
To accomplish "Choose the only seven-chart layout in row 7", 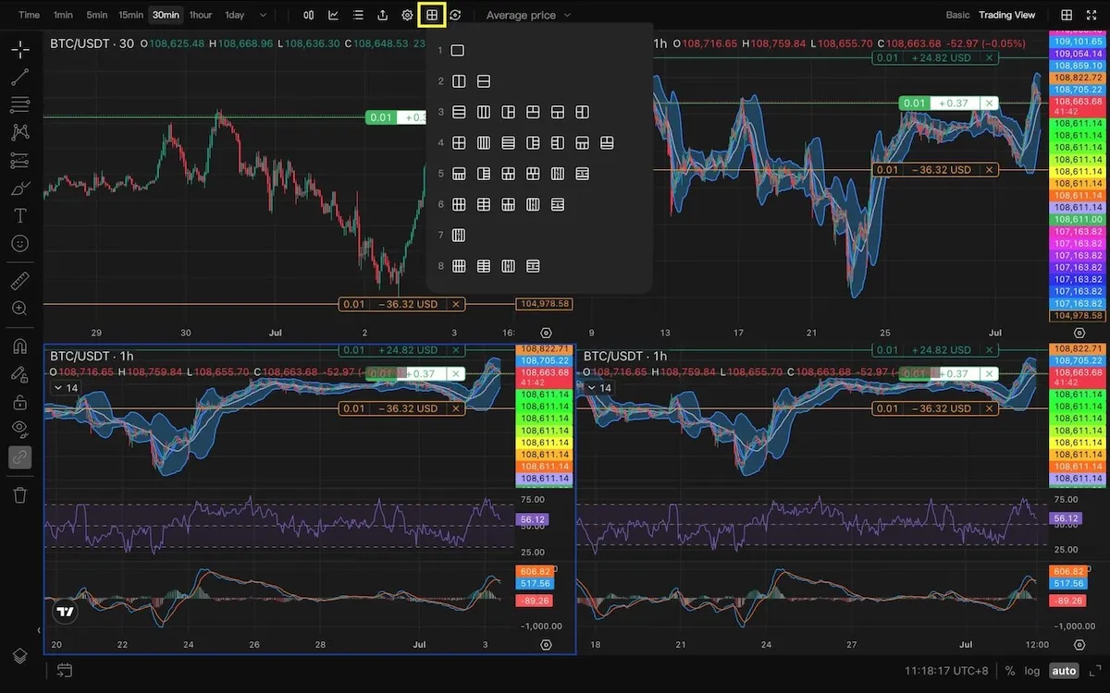I will coord(458,236).
